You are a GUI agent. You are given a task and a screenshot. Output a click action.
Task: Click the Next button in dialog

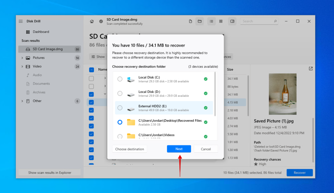coord(179,149)
